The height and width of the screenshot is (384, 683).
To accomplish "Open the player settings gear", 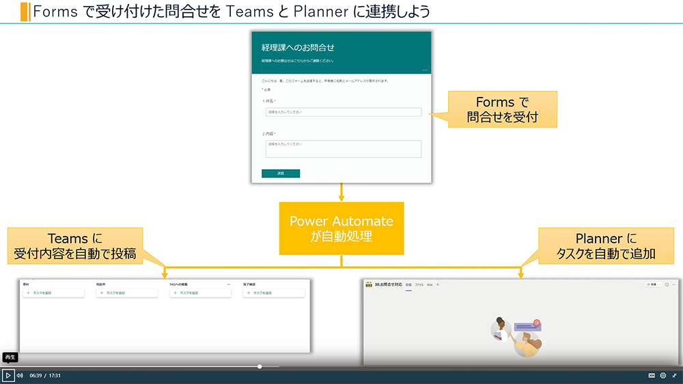I will (663, 375).
